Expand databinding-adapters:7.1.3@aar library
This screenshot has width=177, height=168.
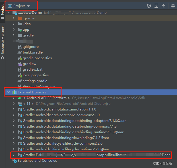pos(14,121)
